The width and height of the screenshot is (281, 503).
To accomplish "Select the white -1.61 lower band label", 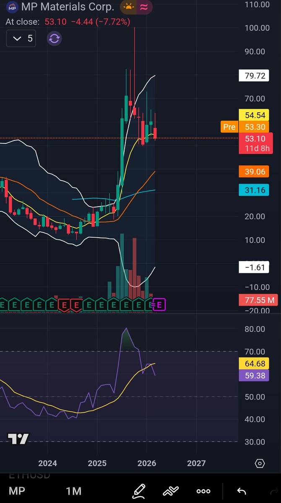I will point(254,267).
